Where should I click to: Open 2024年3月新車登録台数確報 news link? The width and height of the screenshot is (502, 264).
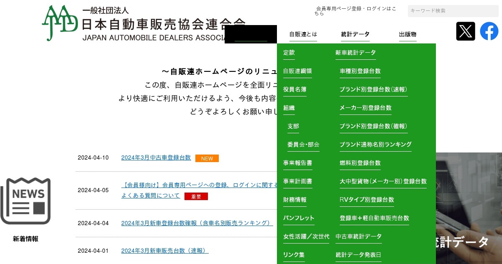[197, 223]
